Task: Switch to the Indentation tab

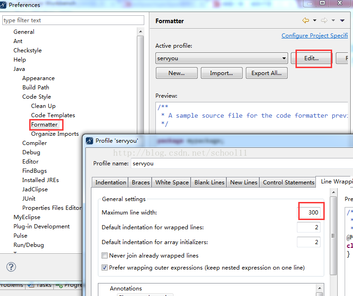Action: (x=110, y=182)
